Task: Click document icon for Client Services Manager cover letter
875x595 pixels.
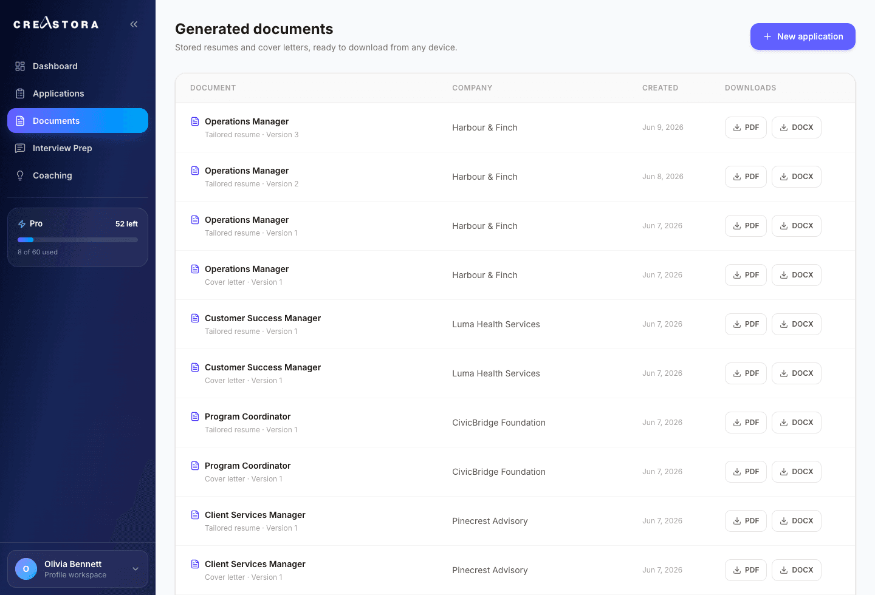Action: click(195, 564)
